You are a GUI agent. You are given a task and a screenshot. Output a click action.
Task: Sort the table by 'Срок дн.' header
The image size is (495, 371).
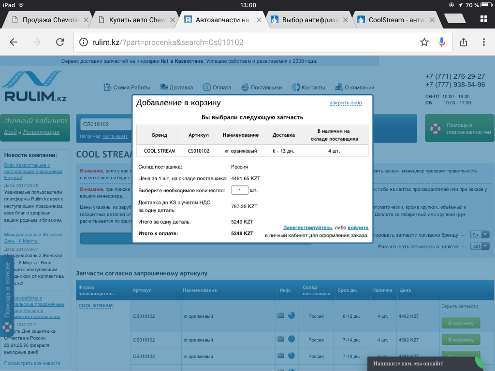pos(347,290)
